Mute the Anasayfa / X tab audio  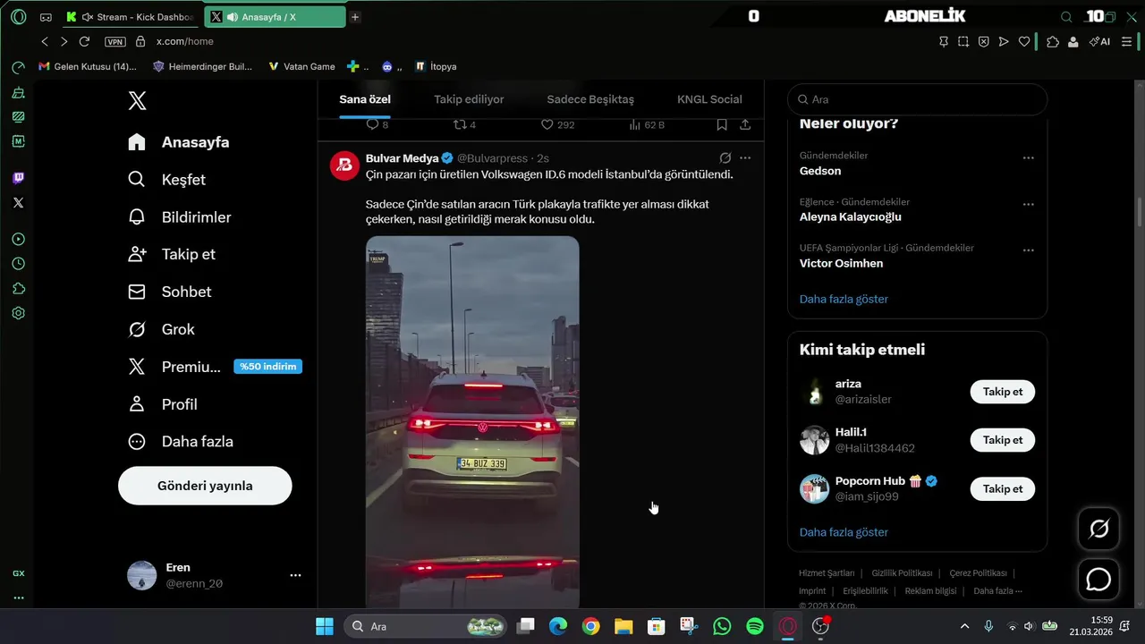233,17
